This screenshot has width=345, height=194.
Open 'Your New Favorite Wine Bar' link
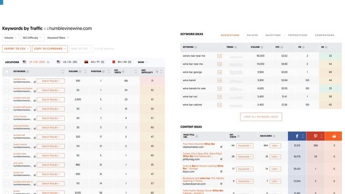pos(199,144)
